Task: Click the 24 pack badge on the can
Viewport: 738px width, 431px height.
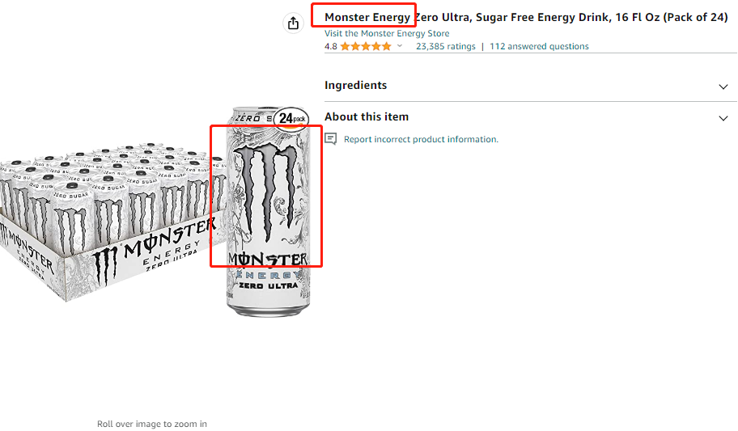Action: (291, 118)
